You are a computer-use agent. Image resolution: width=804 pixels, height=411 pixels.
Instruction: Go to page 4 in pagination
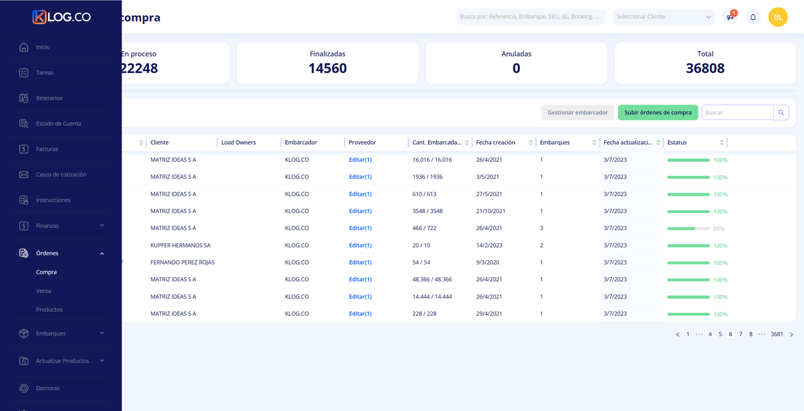tap(710, 334)
